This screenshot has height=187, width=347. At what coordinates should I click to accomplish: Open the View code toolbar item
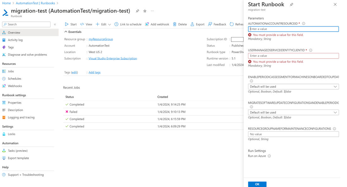(x=86, y=24)
